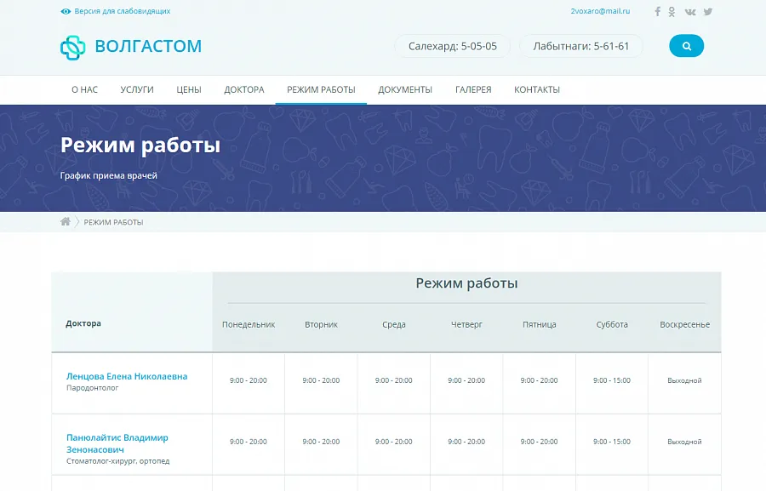Open the ДОКУМЕНТЫ menu item
The height and width of the screenshot is (491, 766).
(405, 90)
